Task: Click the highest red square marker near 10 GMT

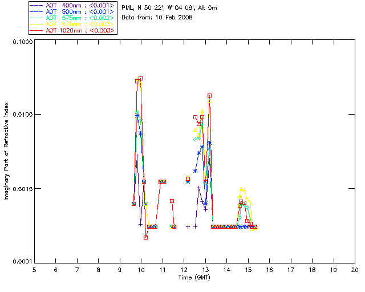Action: [141, 78]
